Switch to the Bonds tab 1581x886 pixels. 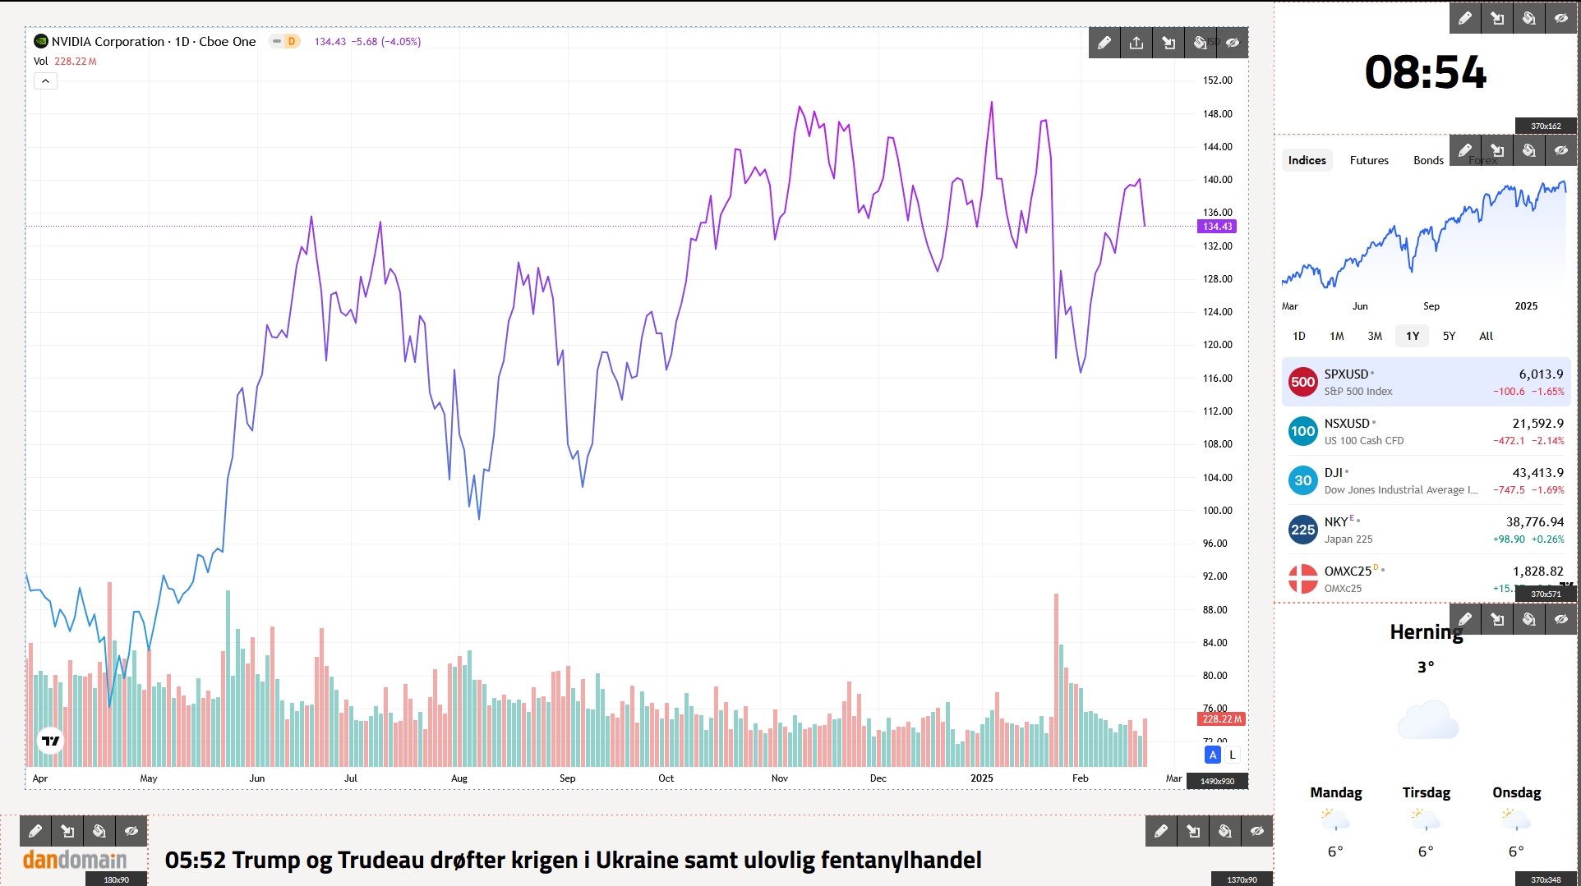point(1428,160)
